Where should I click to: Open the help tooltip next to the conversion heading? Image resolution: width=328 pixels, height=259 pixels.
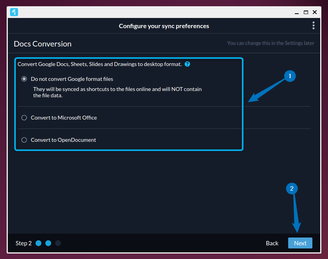(x=187, y=64)
